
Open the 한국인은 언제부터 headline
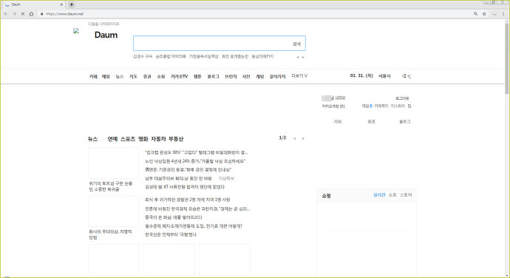coord(171,234)
